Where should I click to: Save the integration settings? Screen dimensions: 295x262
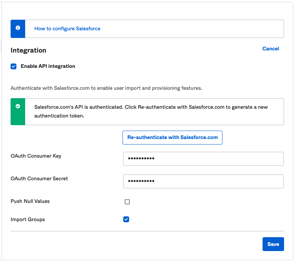click(x=273, y=244)
